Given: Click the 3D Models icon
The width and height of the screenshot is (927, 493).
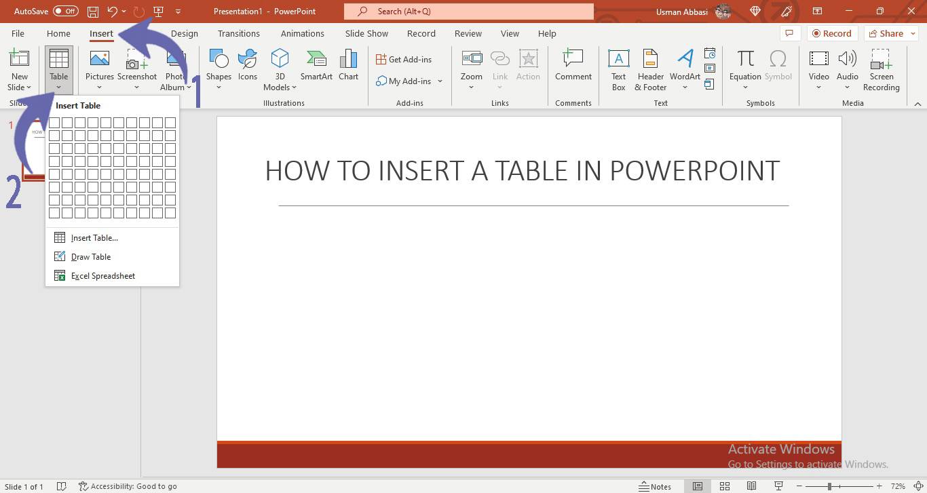Looking at the screenshot, I should click(280, 59).
